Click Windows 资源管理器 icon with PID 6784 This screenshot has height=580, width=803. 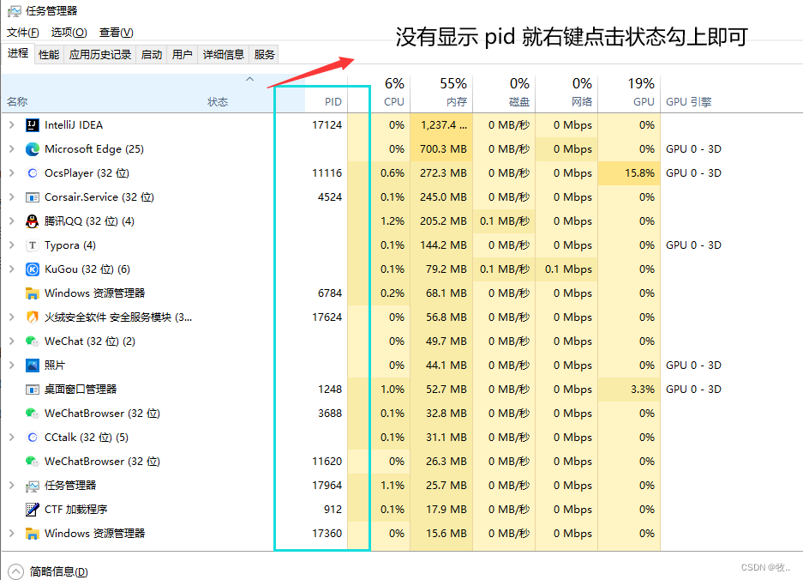click(33, 293)
